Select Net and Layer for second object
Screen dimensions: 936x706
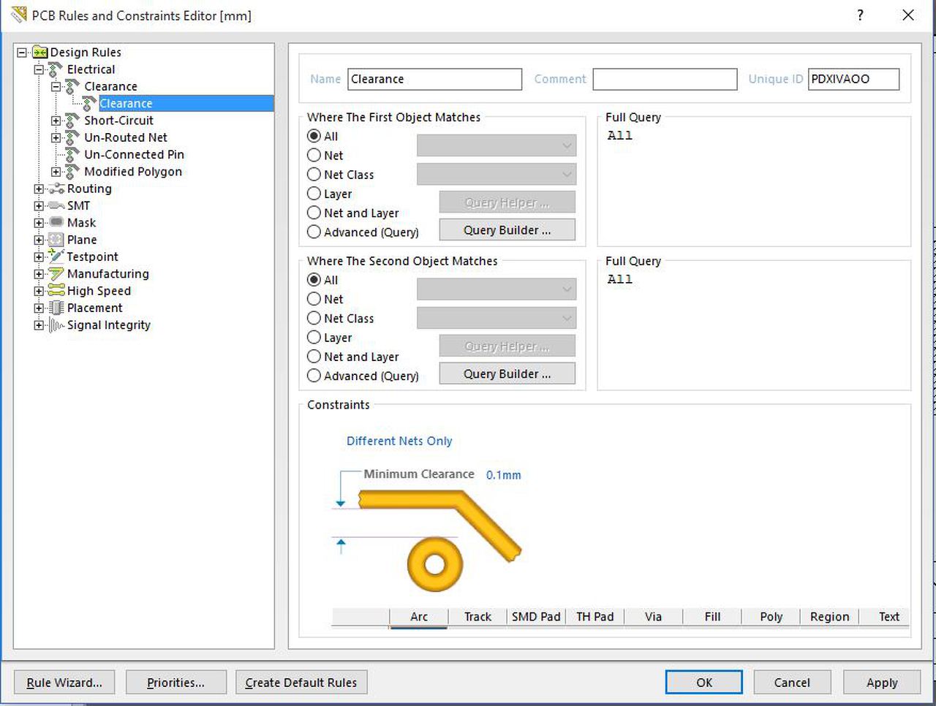pyautogui.click(x=314, y=357)
